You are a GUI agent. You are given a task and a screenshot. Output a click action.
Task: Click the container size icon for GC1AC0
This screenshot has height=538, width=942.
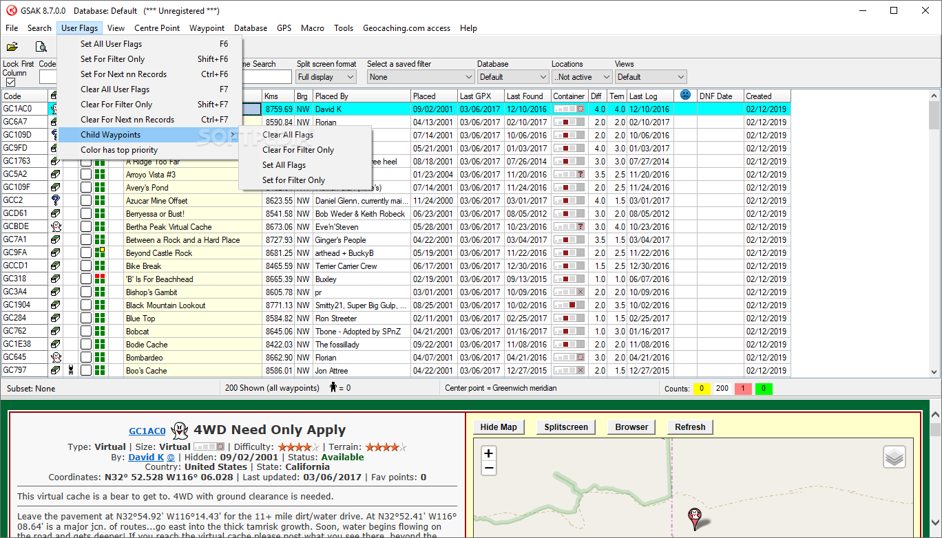(x=569, y=109)
